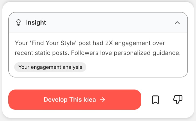Open the engagement analysis source chip
Viewport: 196px width, 121px height.
(x=50, y=67)
